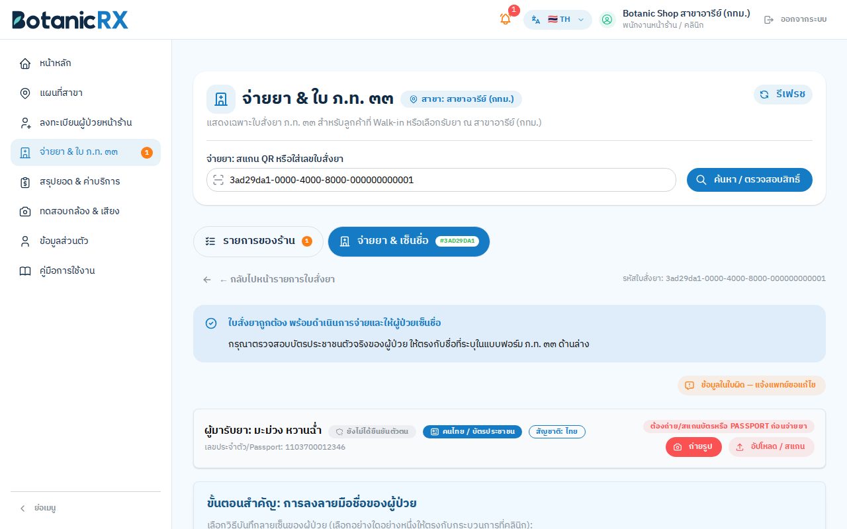Click the รหัสใบสั่งยา code text on the right
The width and height of the screenshot is (847, 529).
click(x=725, y=278)
